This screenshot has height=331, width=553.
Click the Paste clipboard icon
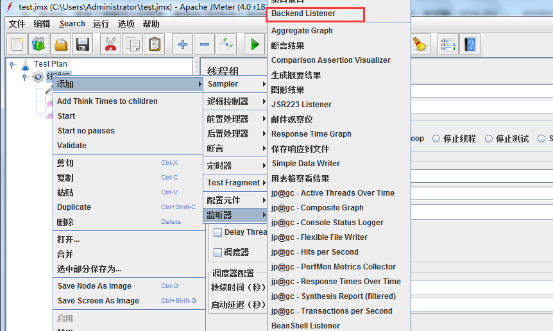155,44
